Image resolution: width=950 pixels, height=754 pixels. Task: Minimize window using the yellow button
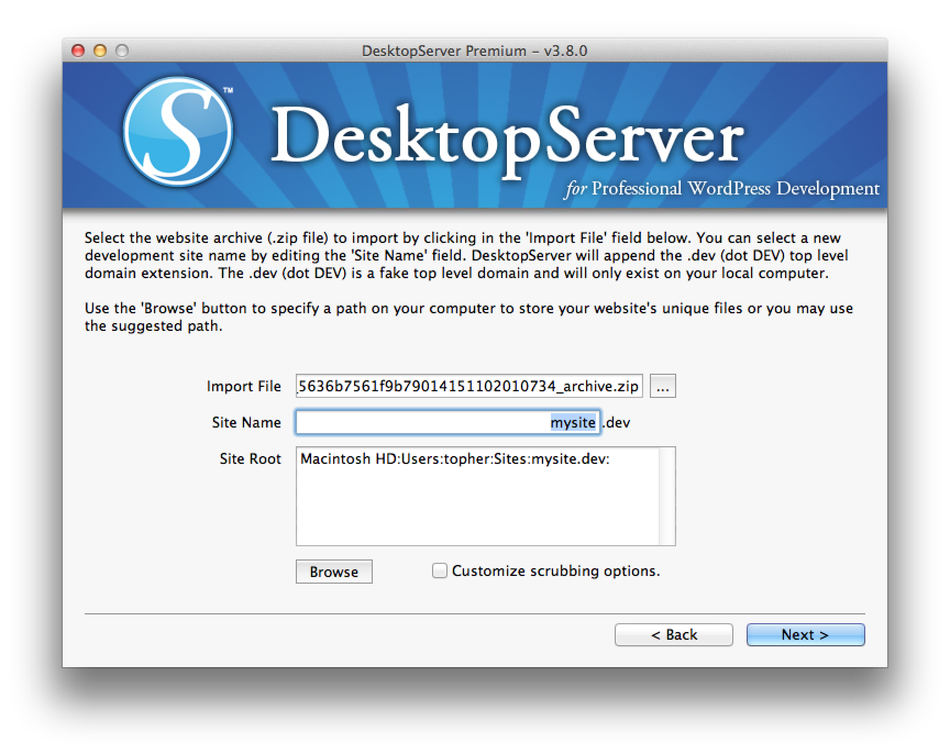click(x=100, y=51)
